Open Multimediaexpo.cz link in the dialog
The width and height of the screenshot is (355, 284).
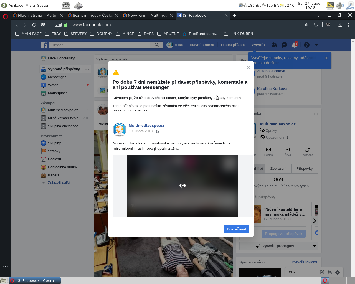pyautogui.click(x=146, y=126)
